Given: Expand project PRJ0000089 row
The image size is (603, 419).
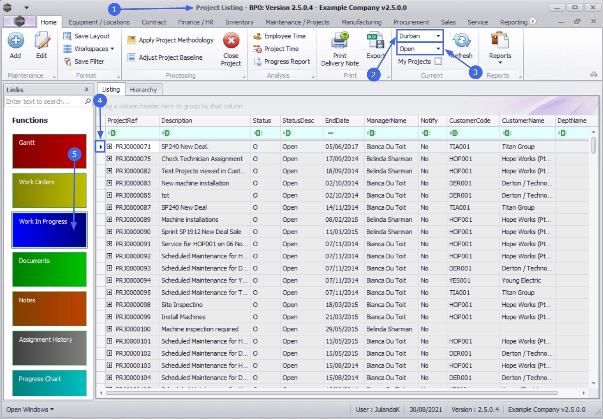Looking at the screenshot, I should (x=110, y=219).
